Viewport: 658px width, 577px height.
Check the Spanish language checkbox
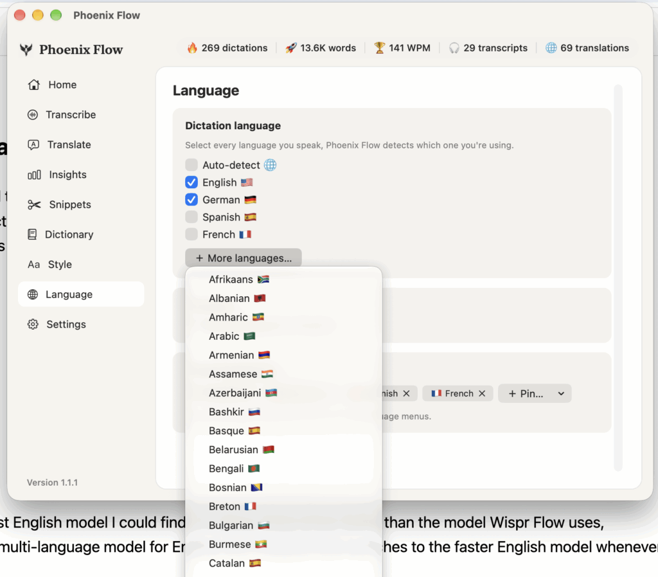pyautogui.click(x=191, y=217)
